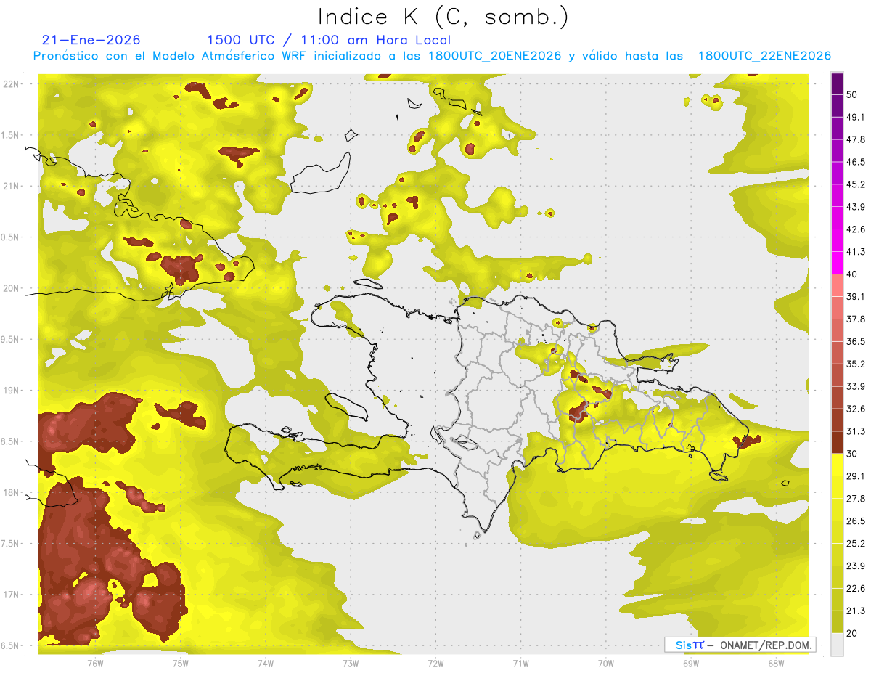Click colorbar label "36.5"
The image size is (871, 673).
click(856, 341)
